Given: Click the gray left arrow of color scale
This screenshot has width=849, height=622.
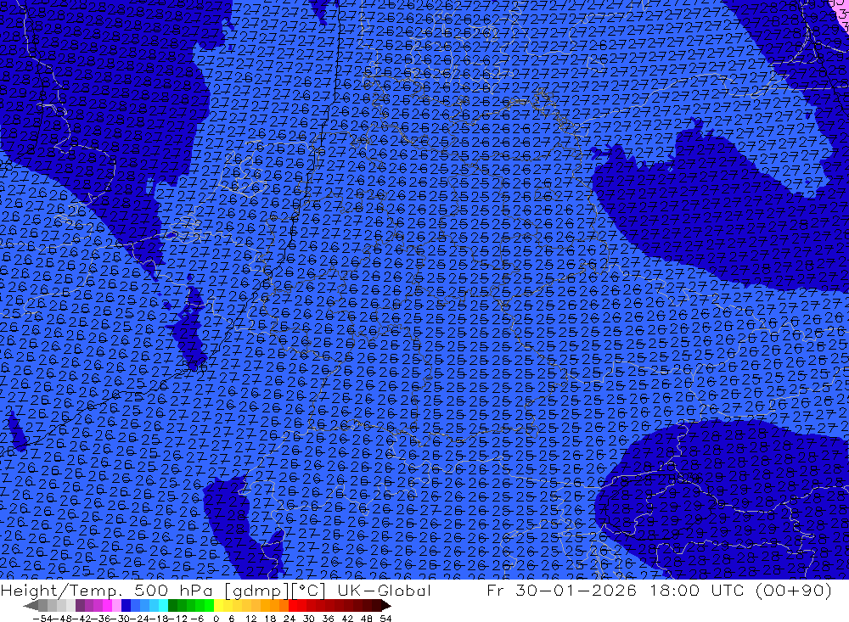Looking at the screenshot, I should [x=31, y=606].
